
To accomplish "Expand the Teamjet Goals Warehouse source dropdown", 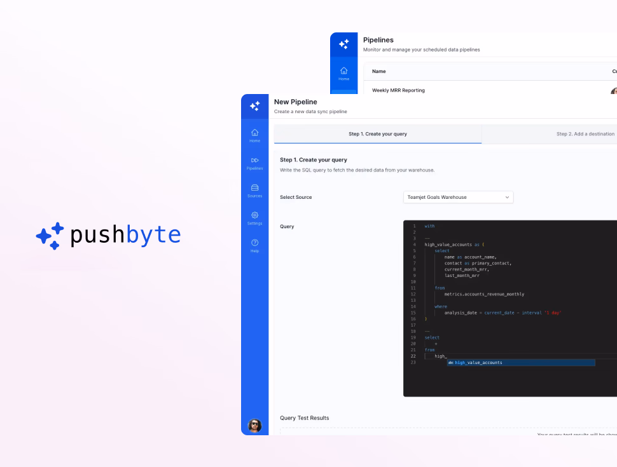I will click(458, 197).
